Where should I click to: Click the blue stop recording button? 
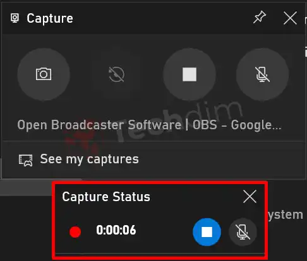click(207, 232)
